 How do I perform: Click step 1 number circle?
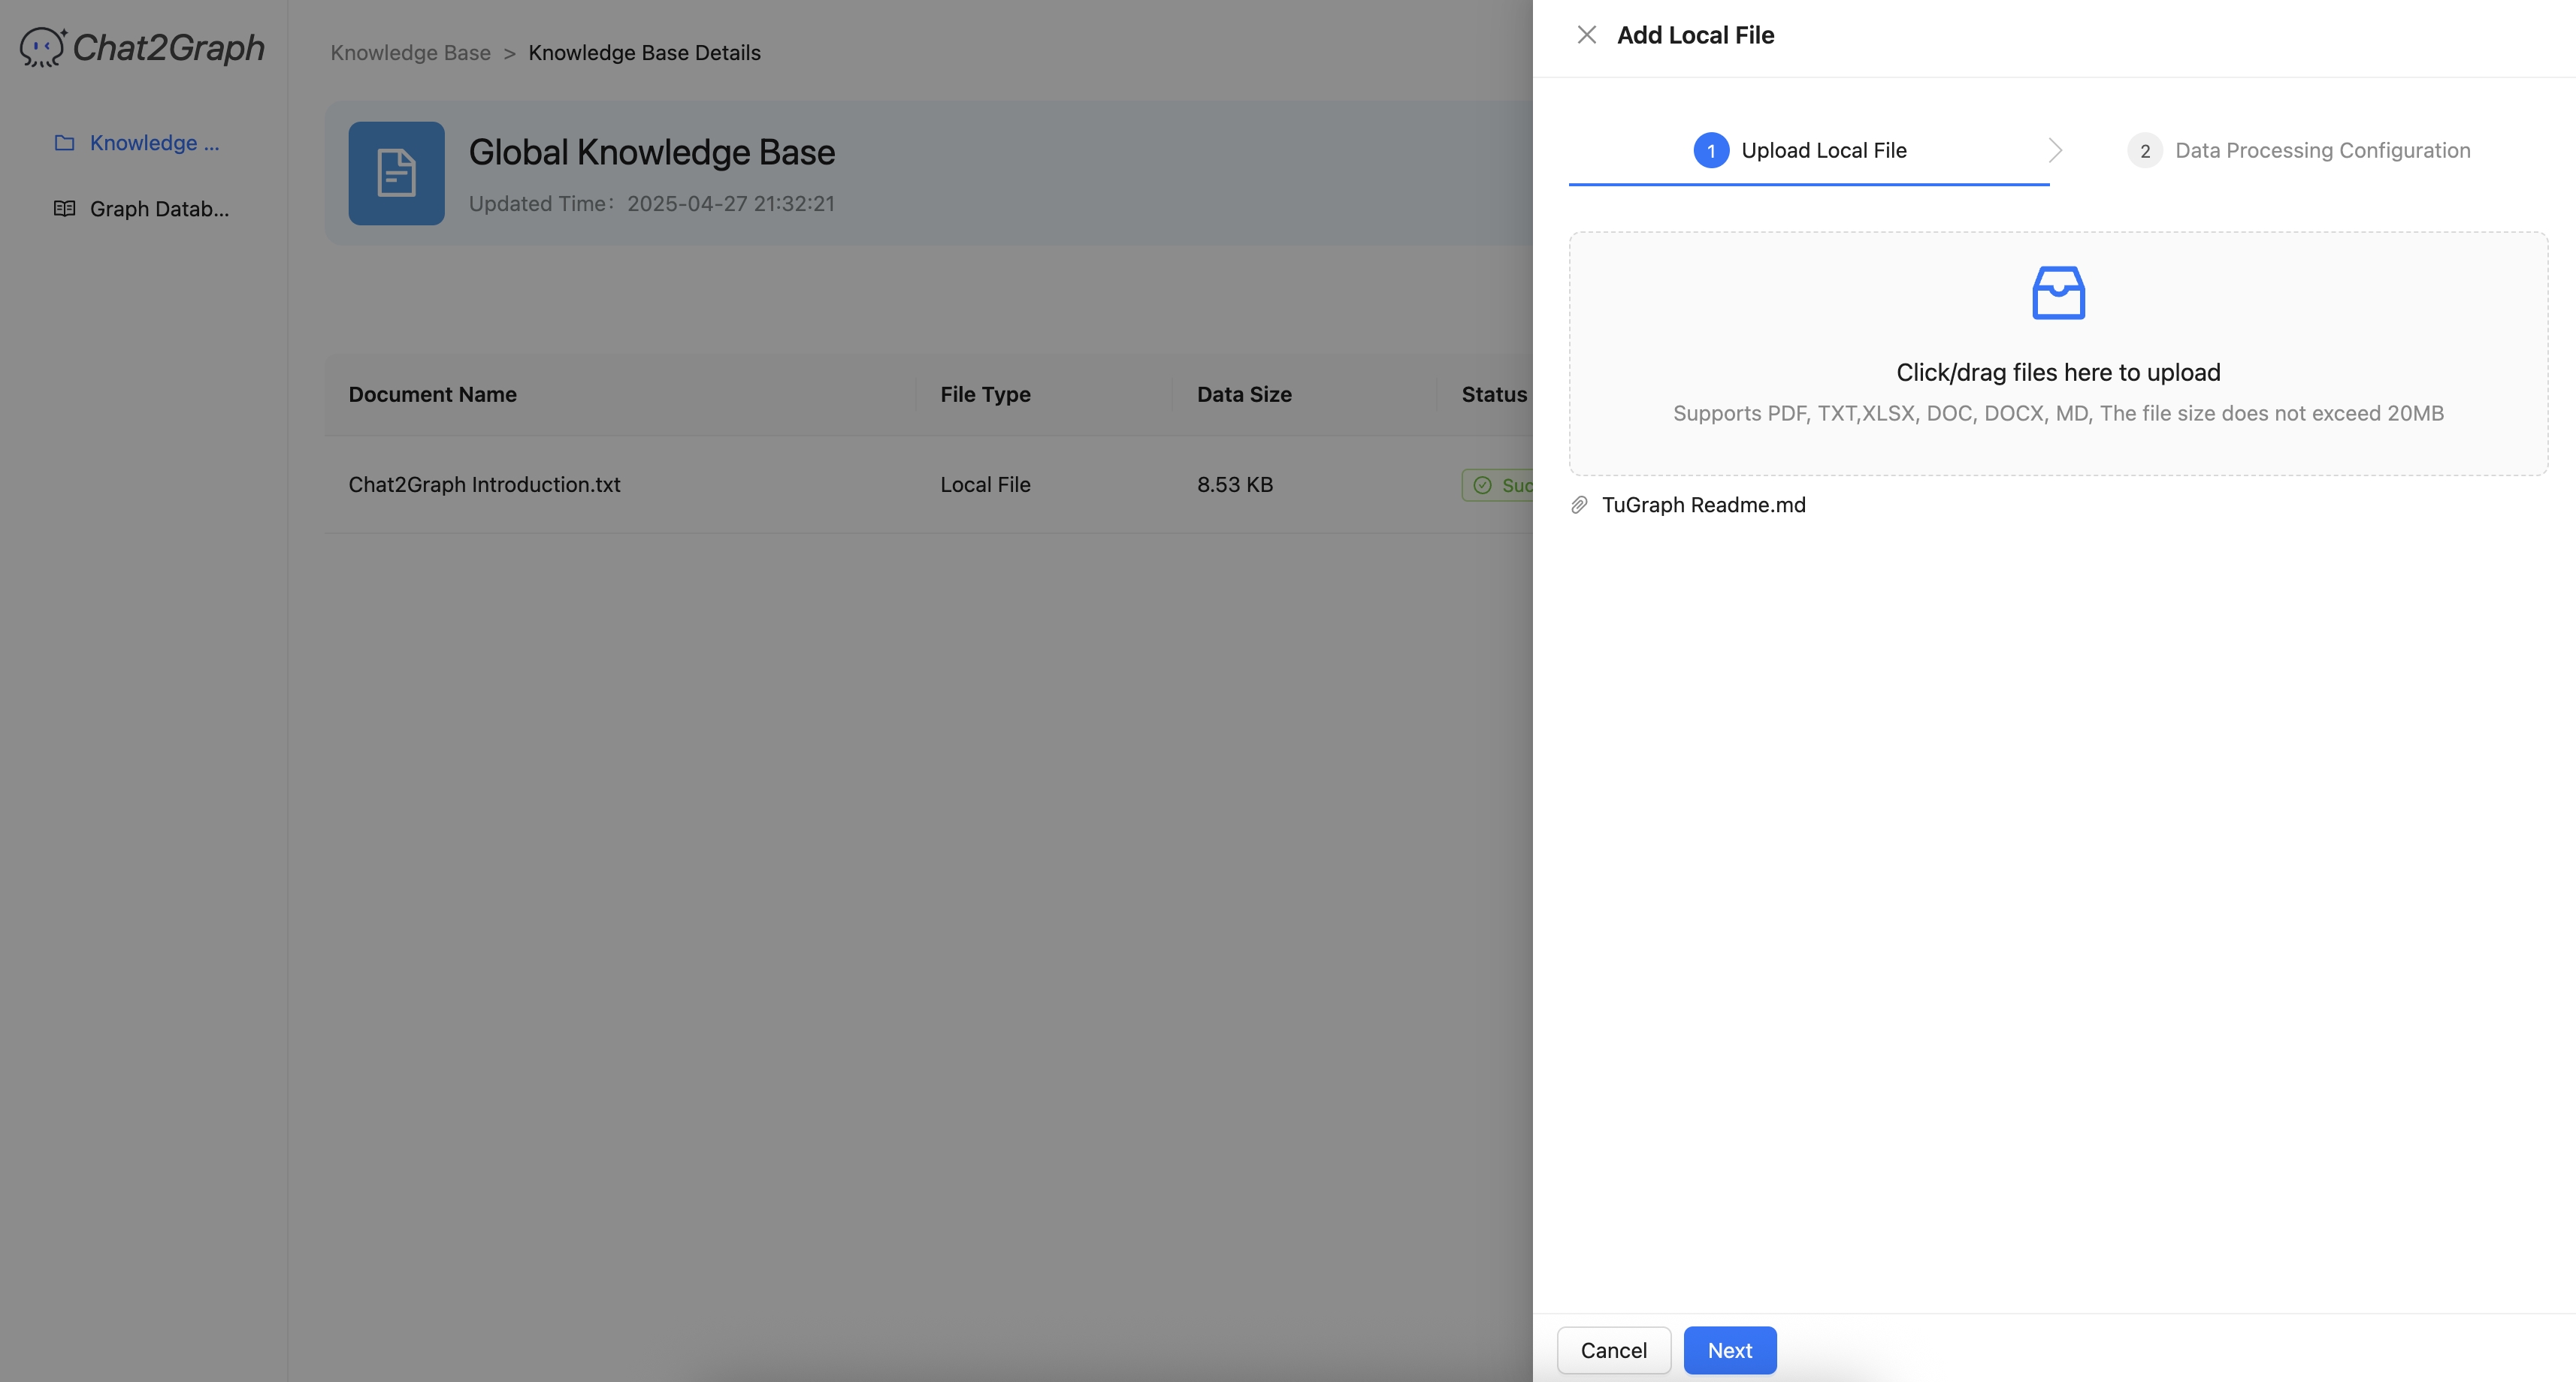1711,151
